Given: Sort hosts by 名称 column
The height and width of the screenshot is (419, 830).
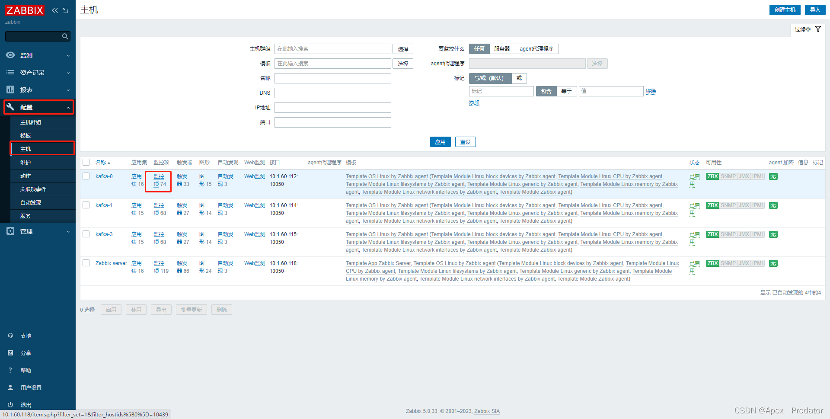Looking at the screenshot, I should point(103,163).
